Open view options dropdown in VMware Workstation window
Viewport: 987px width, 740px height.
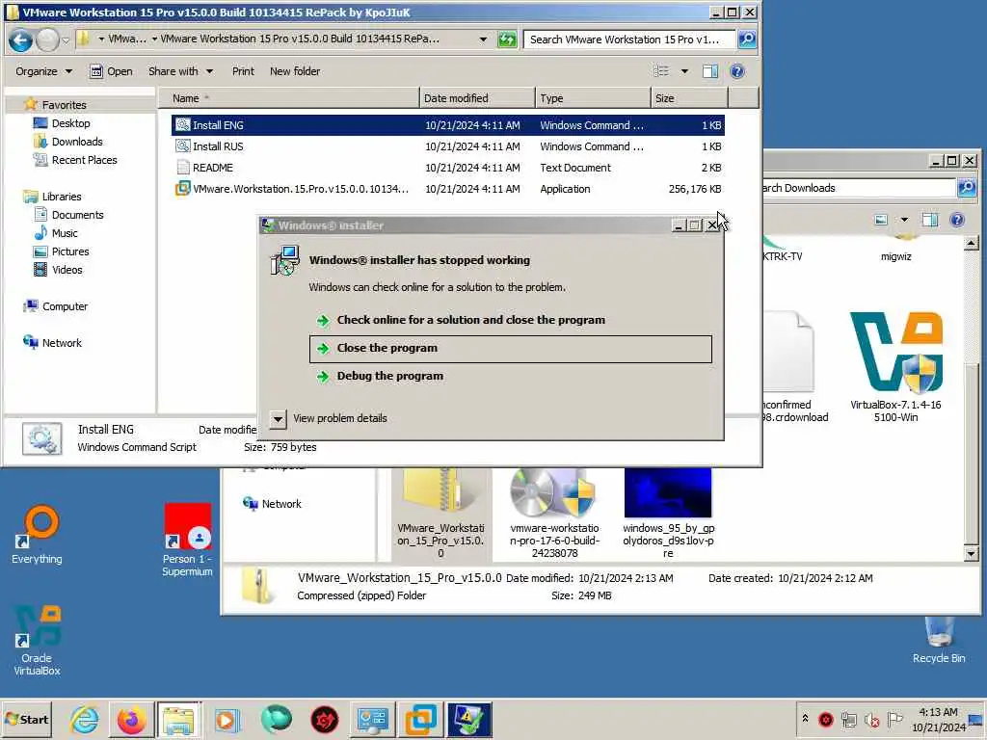click(684, 71)
